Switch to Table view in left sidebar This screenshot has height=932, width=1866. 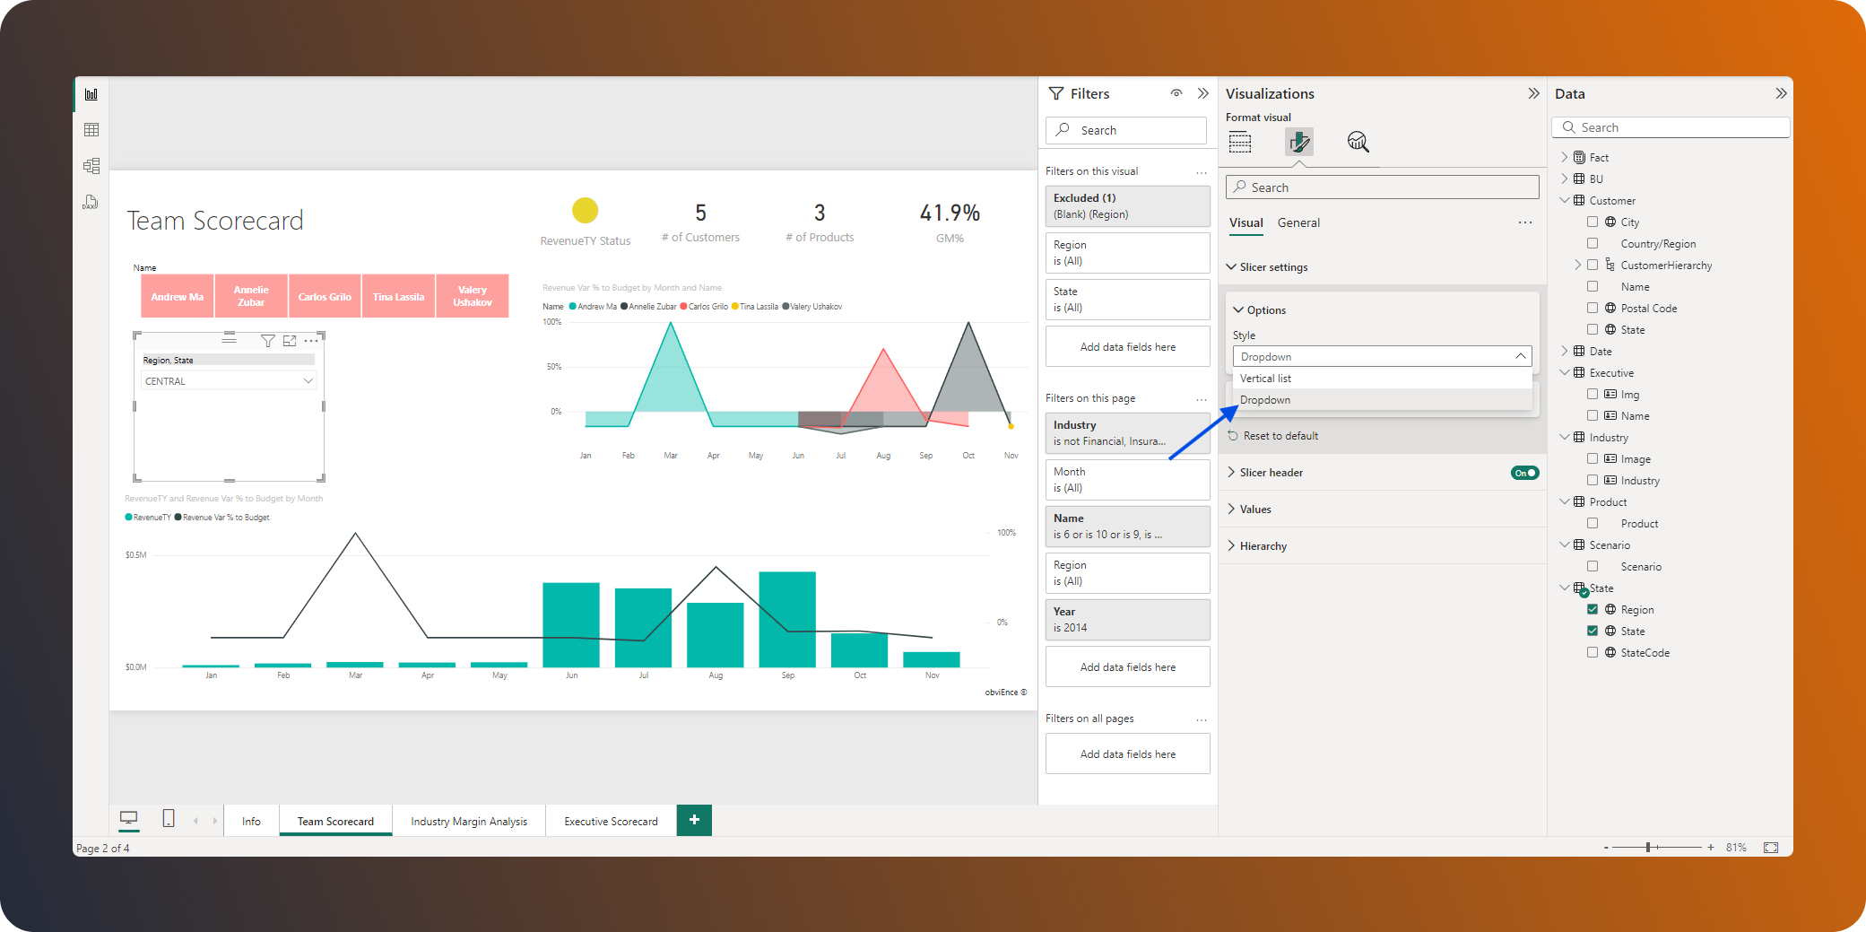tap(91, 129)
